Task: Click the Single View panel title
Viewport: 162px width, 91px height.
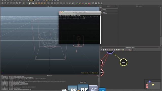Action: (49, 6)
